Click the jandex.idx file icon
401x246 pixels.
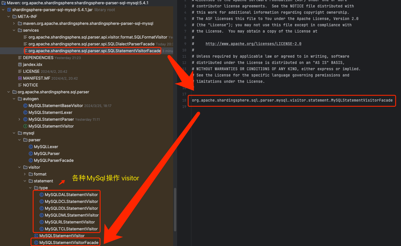pyautogui.click(x=20, y=64)
